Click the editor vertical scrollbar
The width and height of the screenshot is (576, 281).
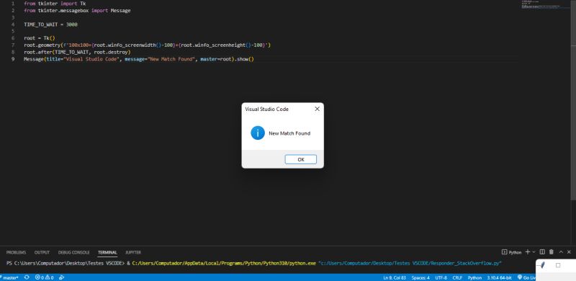tap(573, 99)
